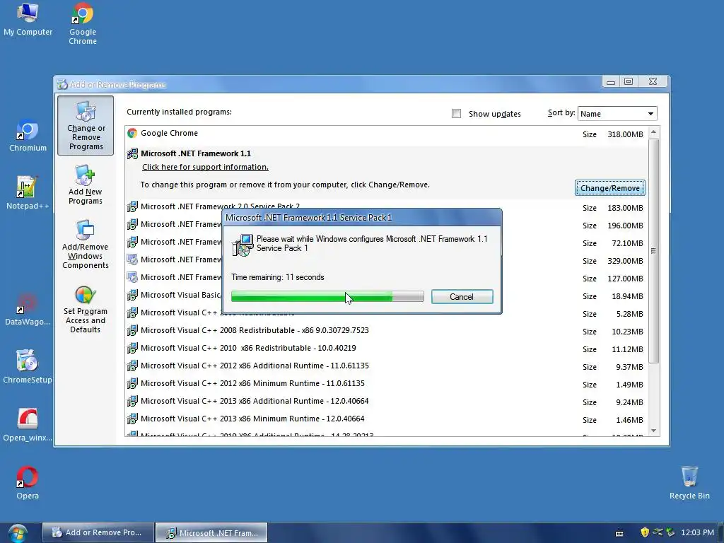Click the taskbar clock showing 12:03 PM
The width and height of the screenshot is (724, 543).
697,532
